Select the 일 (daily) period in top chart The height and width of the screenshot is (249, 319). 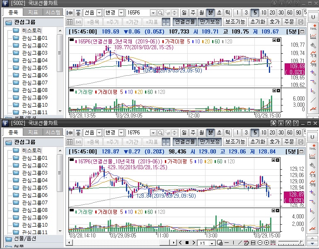pos(184,12)
